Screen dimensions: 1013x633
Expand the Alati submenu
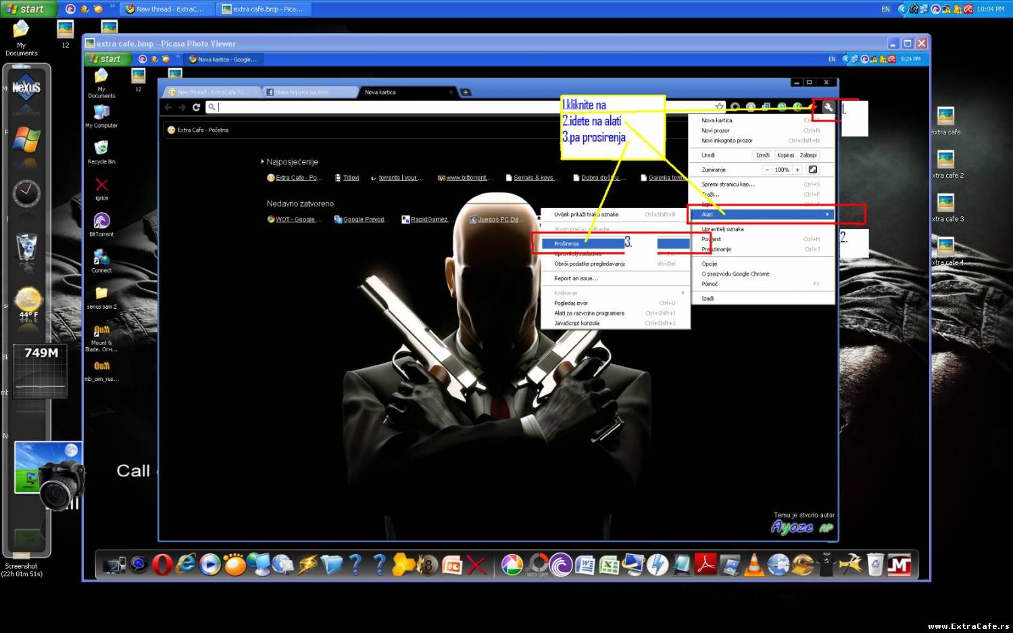[x=762, y=214]
